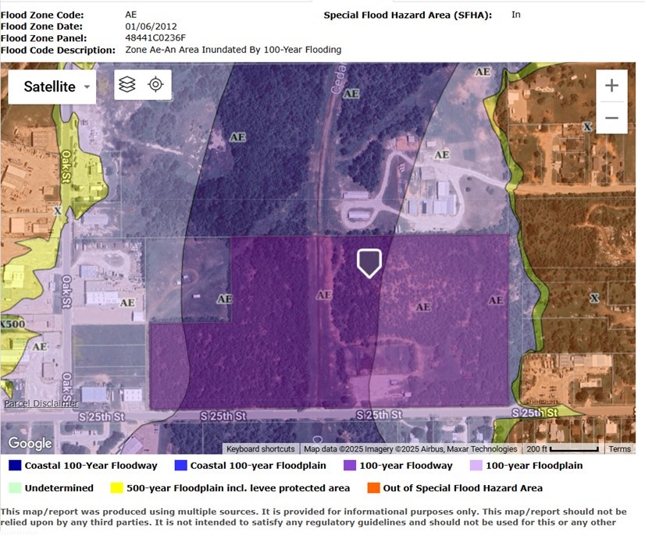This screenshot has height=535, width=645.
Task: Click the Coastal 100-Year Floodway swatch
Action: click(x=15, y=465)
